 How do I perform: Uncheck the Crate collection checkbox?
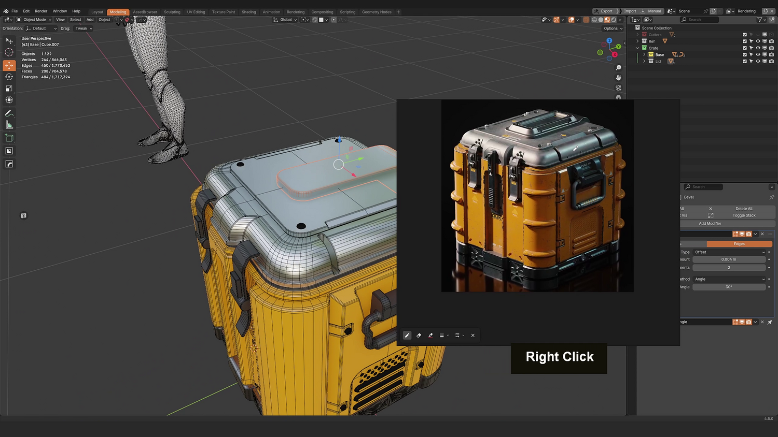click(745, 48)
